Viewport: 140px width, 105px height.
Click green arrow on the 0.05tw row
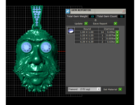tap(118, 32)
